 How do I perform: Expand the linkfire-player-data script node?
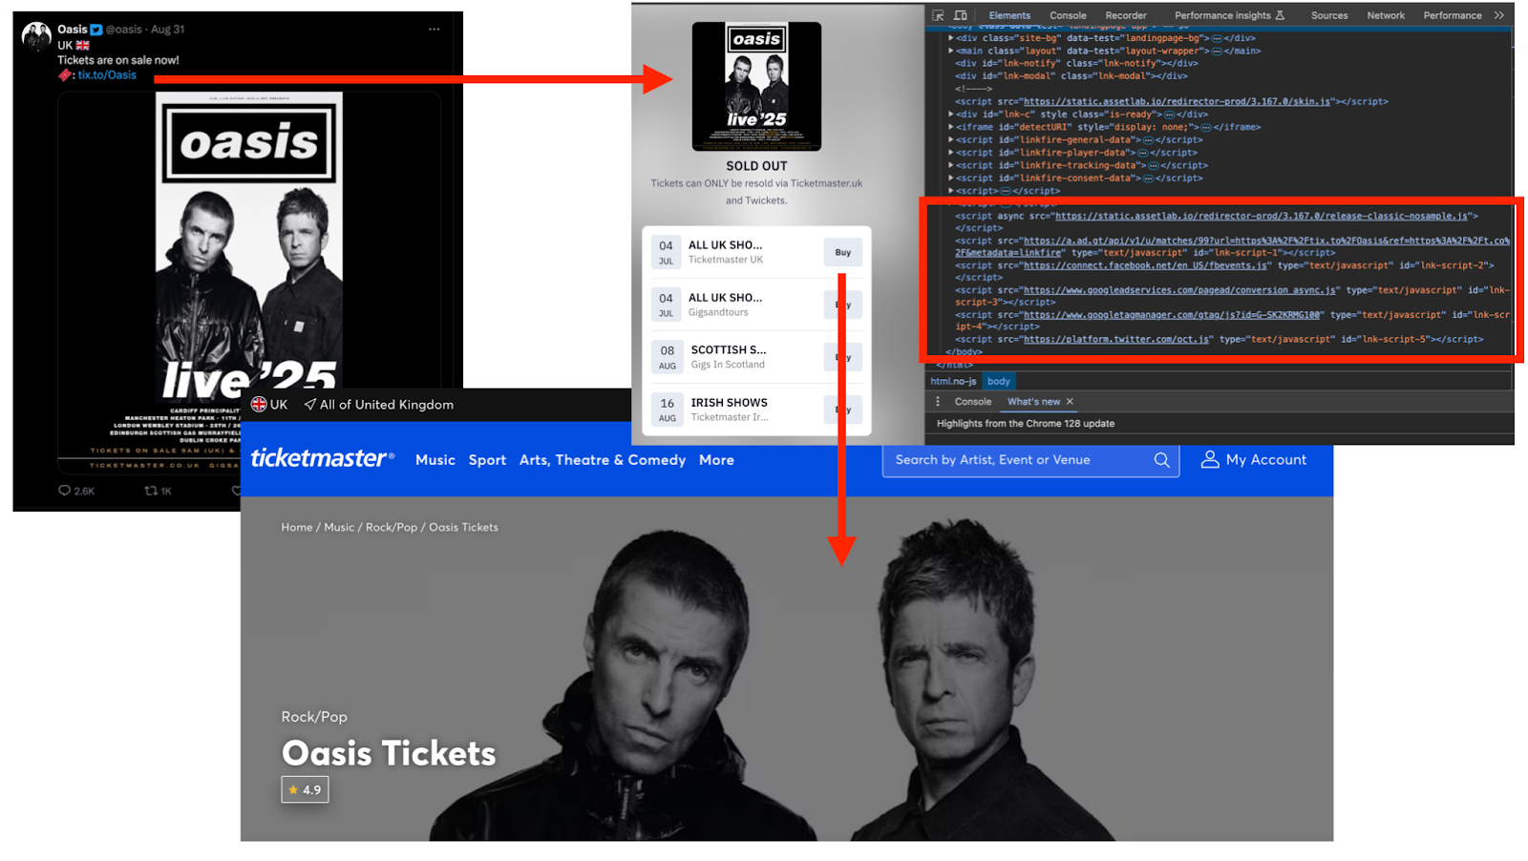pos(951,153)
